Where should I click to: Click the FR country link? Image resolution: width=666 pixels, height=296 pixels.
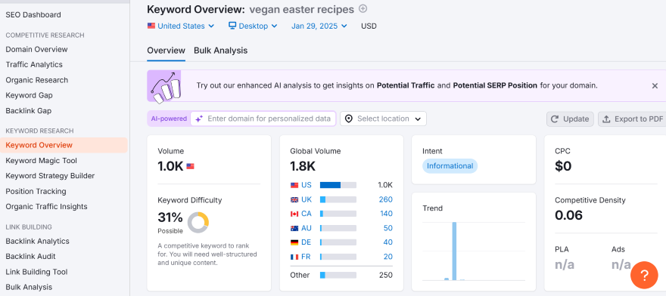point(307,257)
